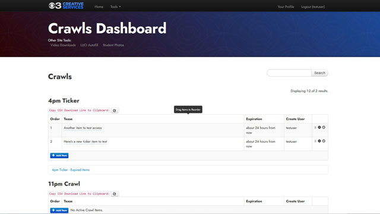The height and width of the screenshot is (214, 380).
Task: Click 4pm Ticker 'Order' column header
Action: point(55,119)
